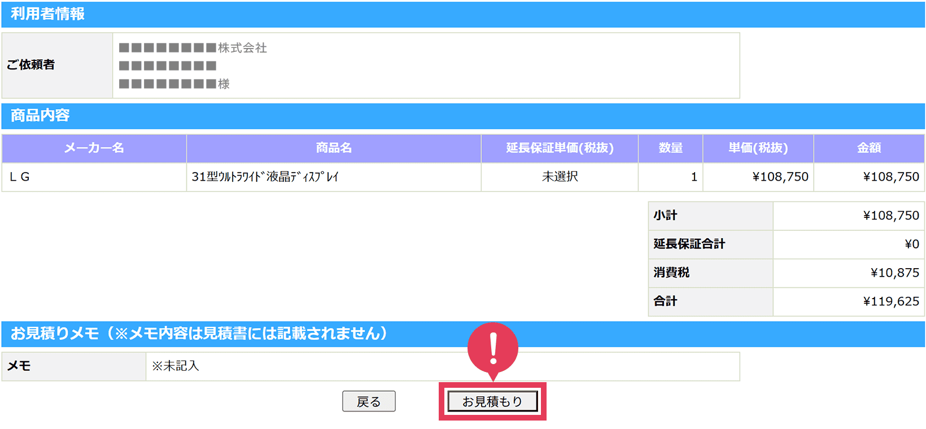926x429 pixels.
Task: Click the 延長保証合計 label
Action: tap(689, 244)
